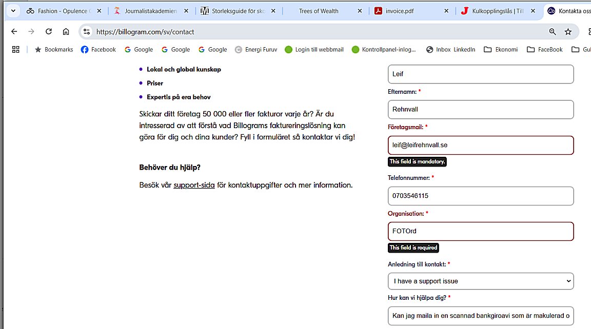Screen dimensions: 591x329
Task: Edit the Hur kan vi hjälpa dig field
Action: [x=481, y=316]
